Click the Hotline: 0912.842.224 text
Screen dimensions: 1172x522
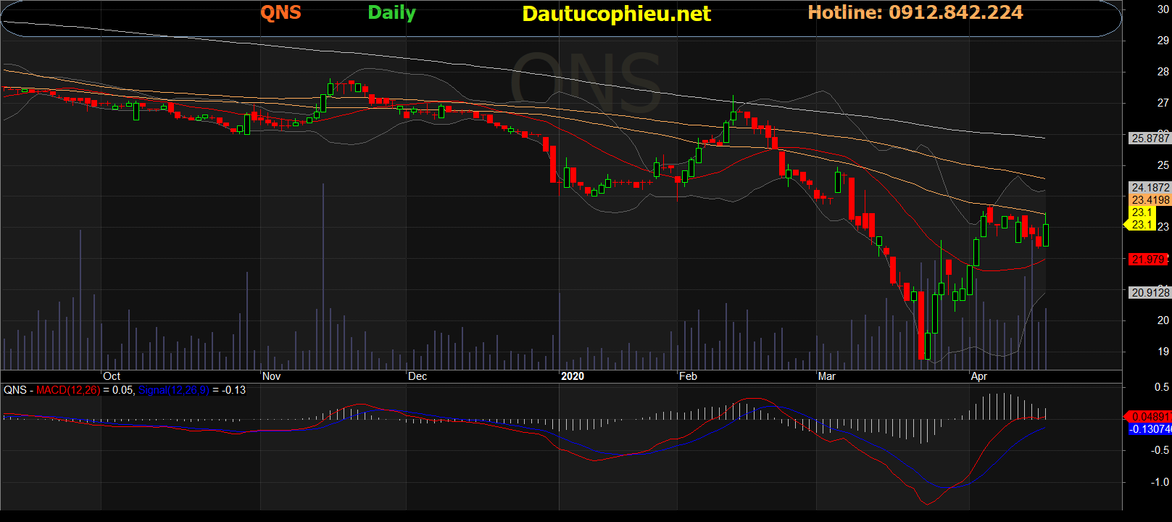pyautogui.click(x=915, y=12)
